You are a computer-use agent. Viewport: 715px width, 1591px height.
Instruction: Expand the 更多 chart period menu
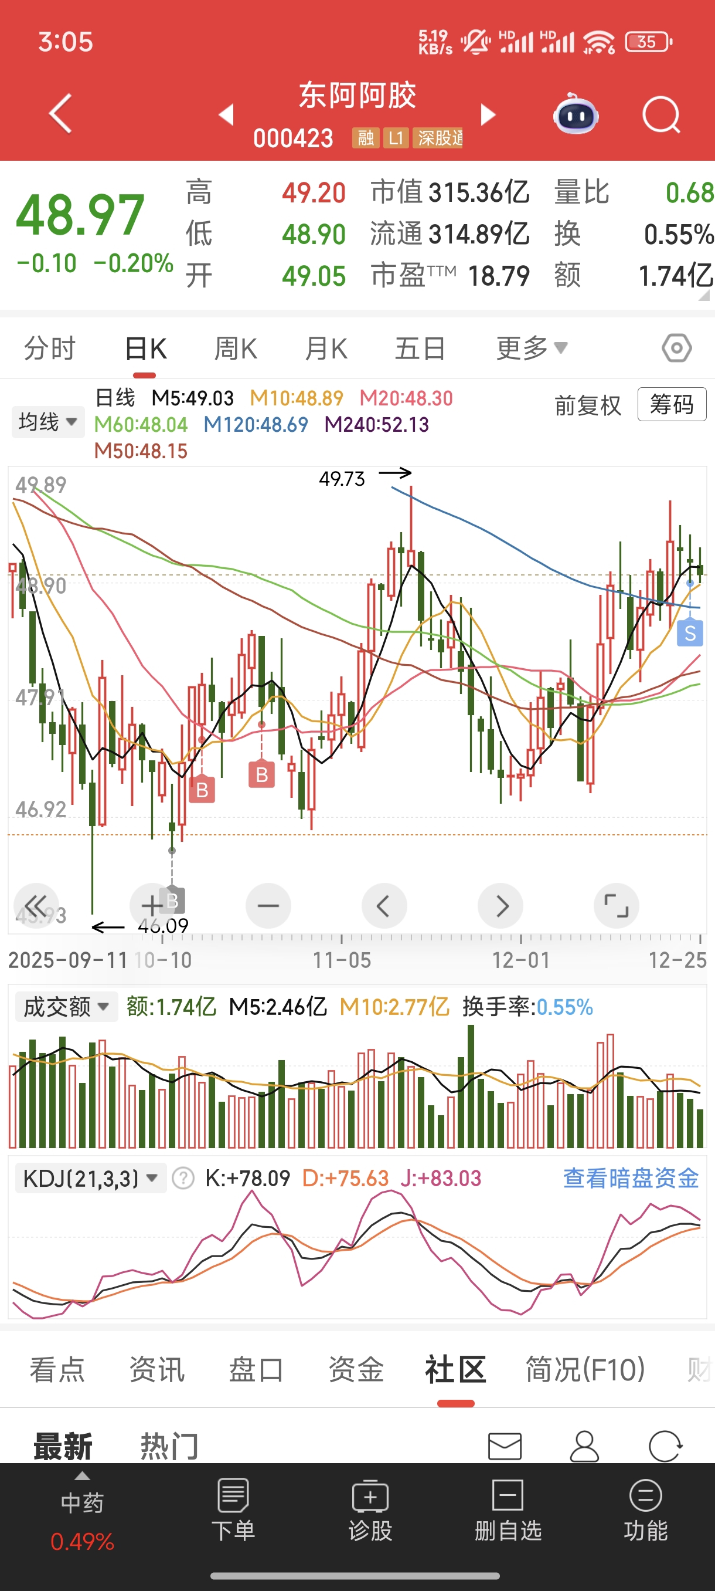click(532, 348)
